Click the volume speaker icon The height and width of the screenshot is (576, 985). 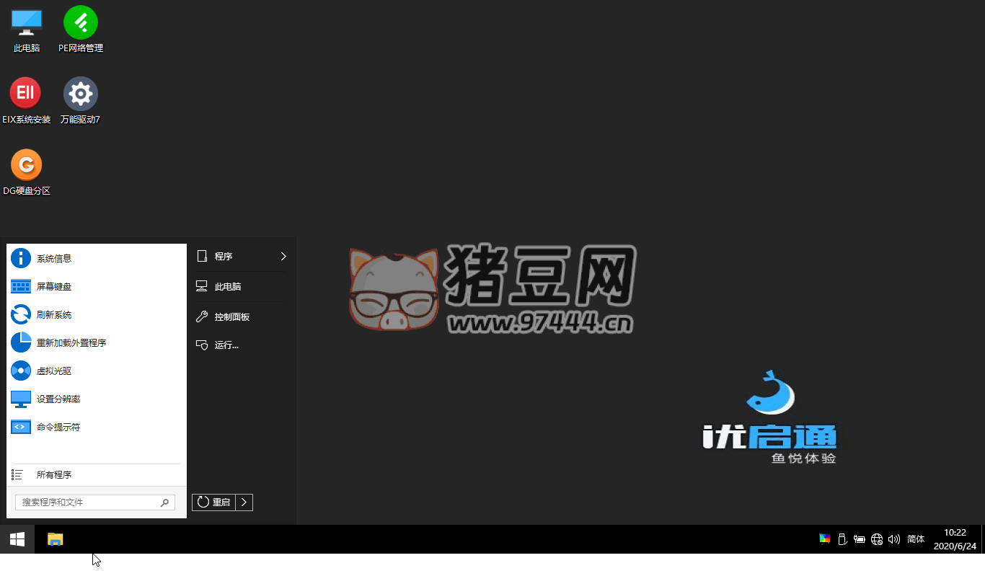coord(894,539)
